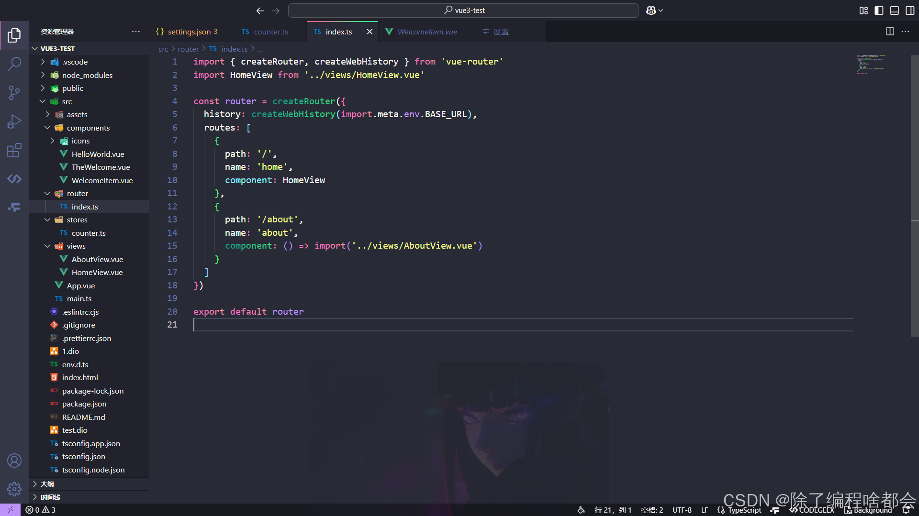Screen dimensions: 919x516
Task: Open package.json file
Action: pyautogui.click(x=89, y=404)
